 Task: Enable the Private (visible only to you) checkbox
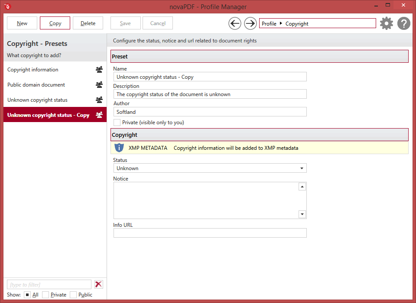pos(117,122)
